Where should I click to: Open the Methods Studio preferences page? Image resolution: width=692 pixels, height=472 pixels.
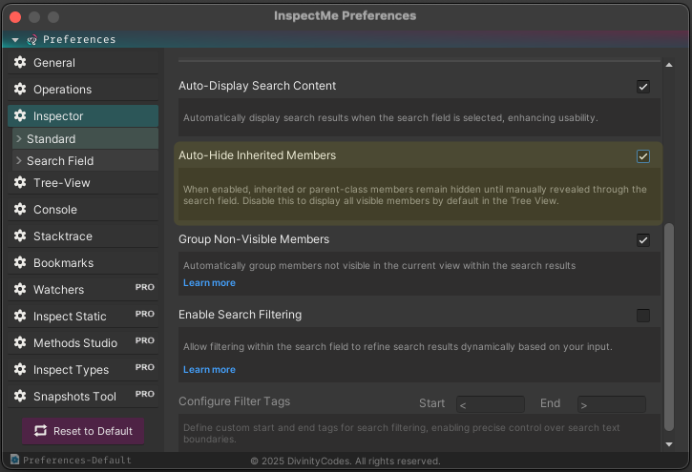point(74,343)
